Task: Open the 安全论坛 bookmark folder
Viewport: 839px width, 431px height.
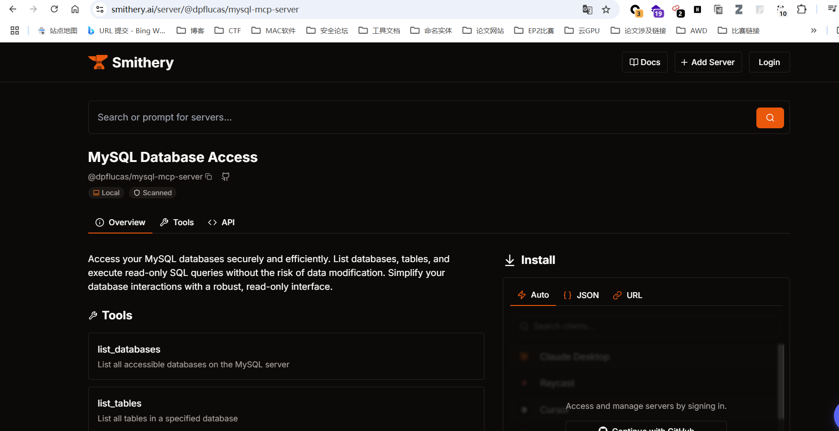Action: pos(327,30)
